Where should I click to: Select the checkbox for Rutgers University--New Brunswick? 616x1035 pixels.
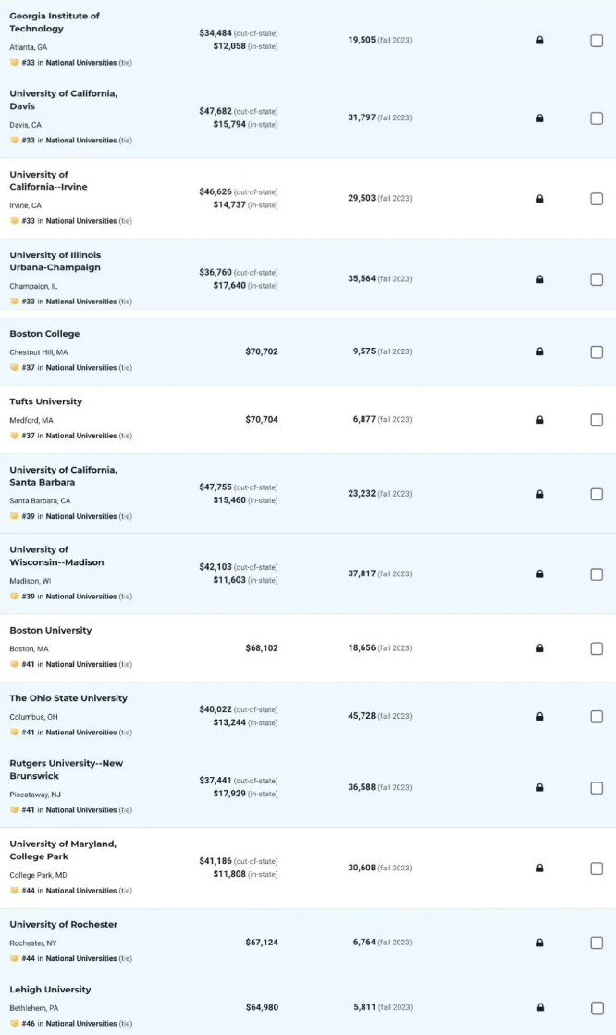[x=597, y=787]
